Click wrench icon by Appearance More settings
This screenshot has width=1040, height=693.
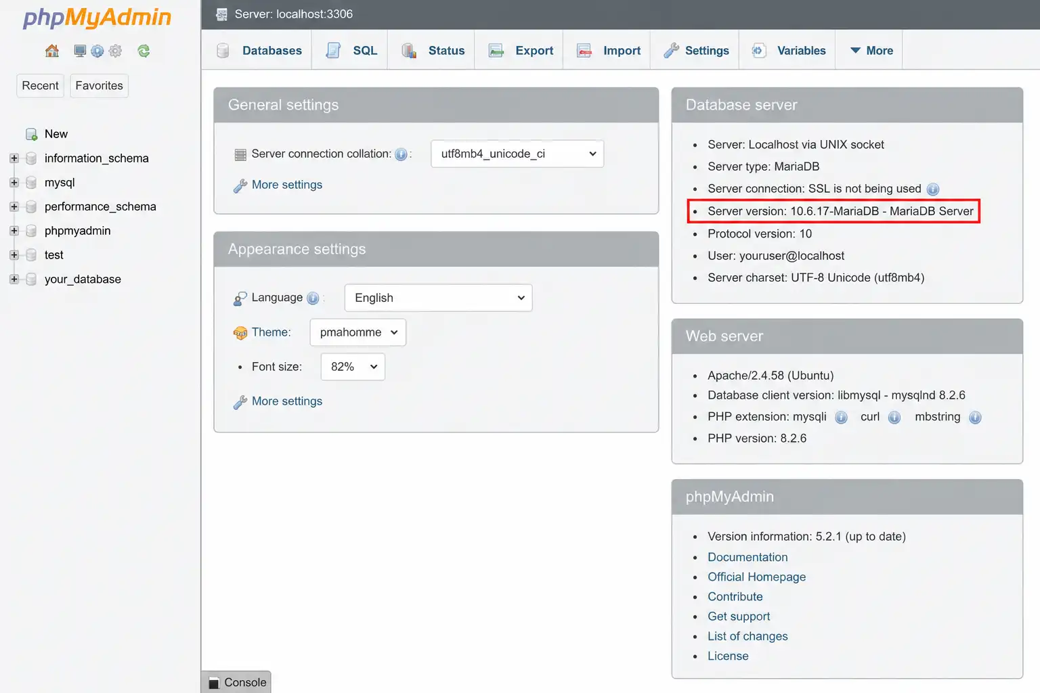[240, 402]
